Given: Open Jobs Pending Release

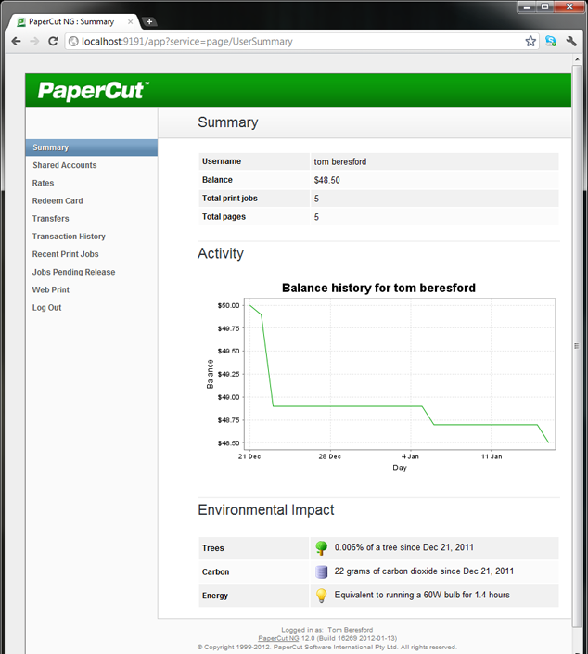Looking at the screenshot, I should click(x=73, y=272).
